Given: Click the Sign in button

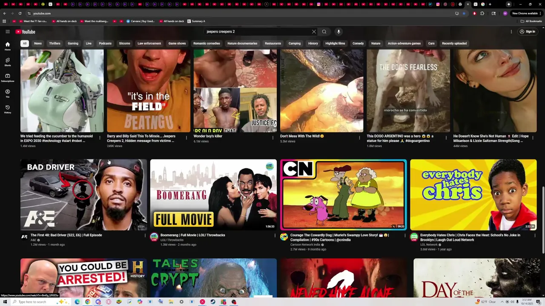Looking at the screenshot, I should coord(527,31).
